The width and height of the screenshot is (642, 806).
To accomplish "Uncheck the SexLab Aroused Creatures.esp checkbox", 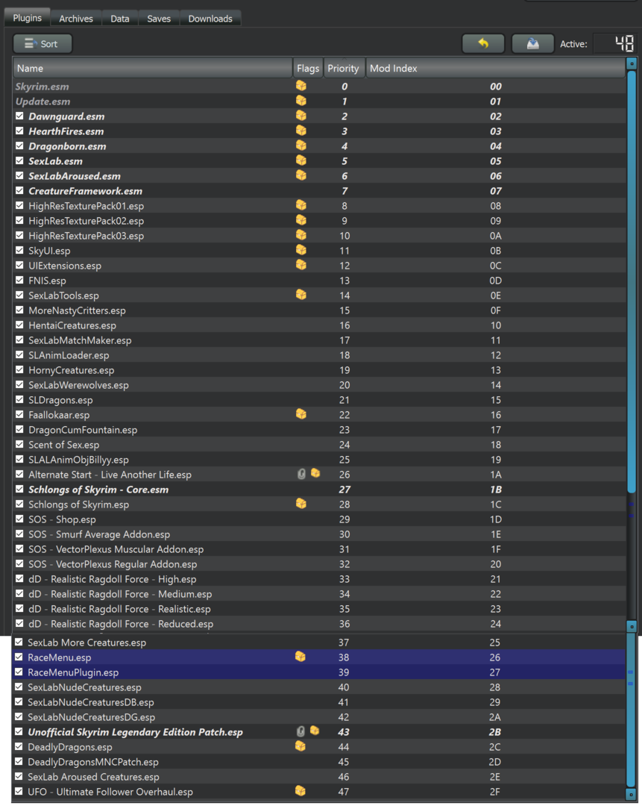I will (x=19, y=776).
